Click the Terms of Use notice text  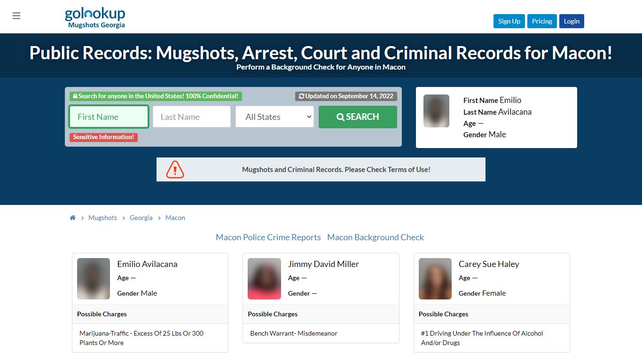coord(336,169)
